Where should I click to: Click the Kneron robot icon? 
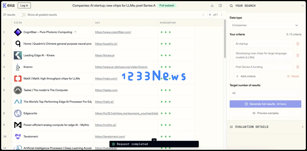(x=18, y=67)
